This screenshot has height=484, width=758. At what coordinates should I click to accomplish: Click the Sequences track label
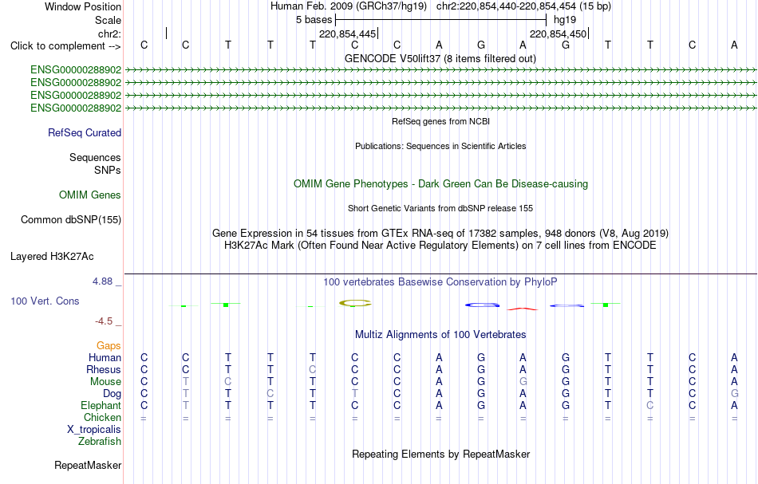95,157
